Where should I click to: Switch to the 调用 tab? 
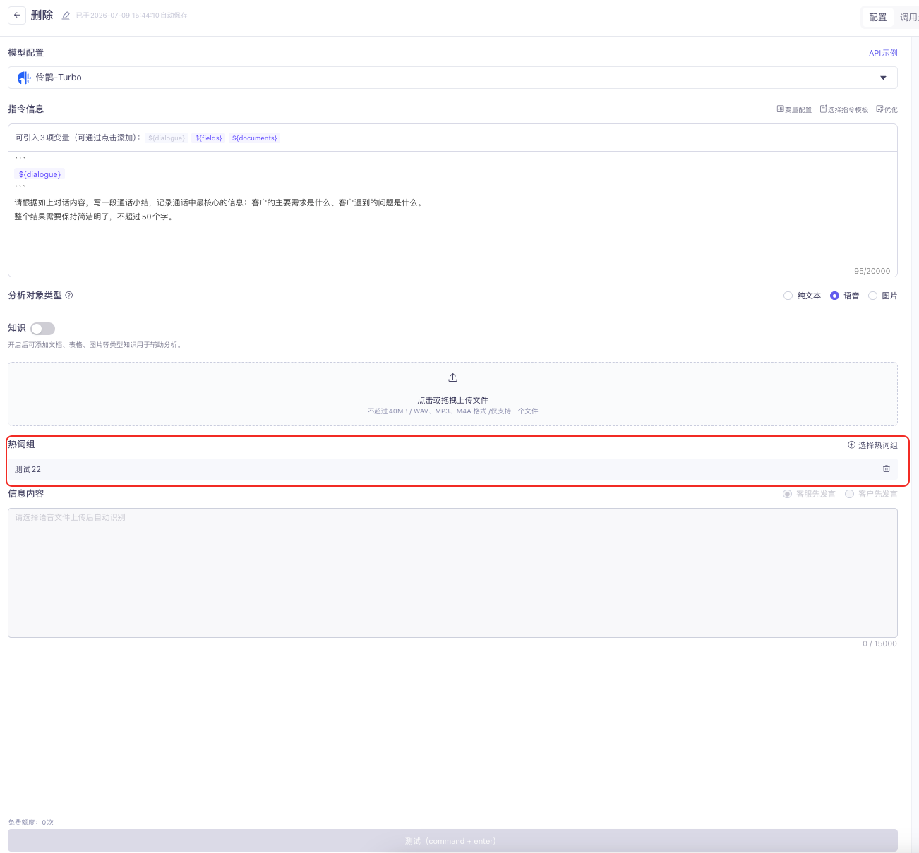coord(908,18)
